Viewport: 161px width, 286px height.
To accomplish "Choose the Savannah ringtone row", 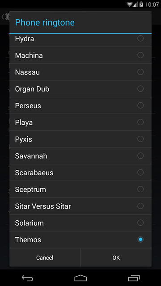I will (80, 156).
